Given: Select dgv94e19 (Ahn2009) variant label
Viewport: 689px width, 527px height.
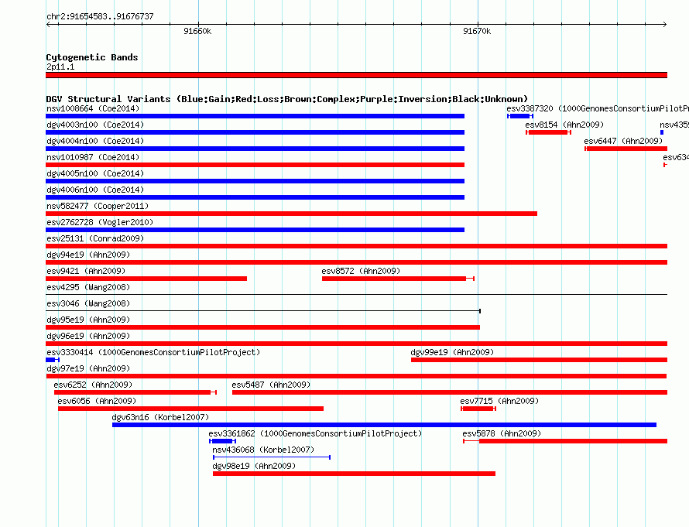Looking at the screenshot, I should click(88, 255).
